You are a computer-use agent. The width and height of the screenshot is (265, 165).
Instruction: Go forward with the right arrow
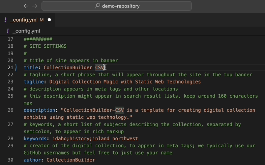35,6
